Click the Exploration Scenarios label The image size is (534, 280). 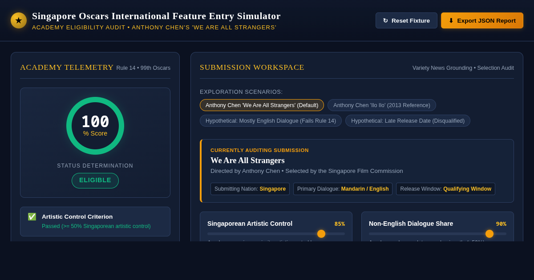(x=241, y=92)
